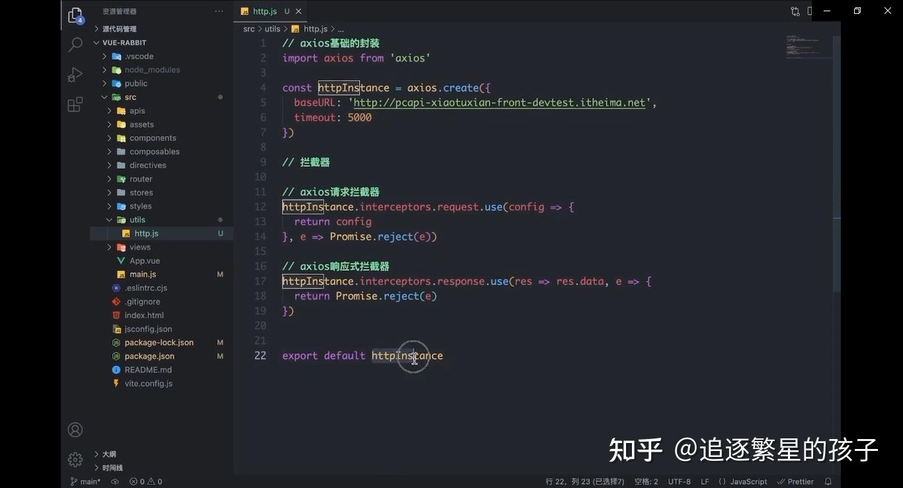This screenshot has width=903, height=488.
Task: Close the http.js editor tab
Action: 299,11
